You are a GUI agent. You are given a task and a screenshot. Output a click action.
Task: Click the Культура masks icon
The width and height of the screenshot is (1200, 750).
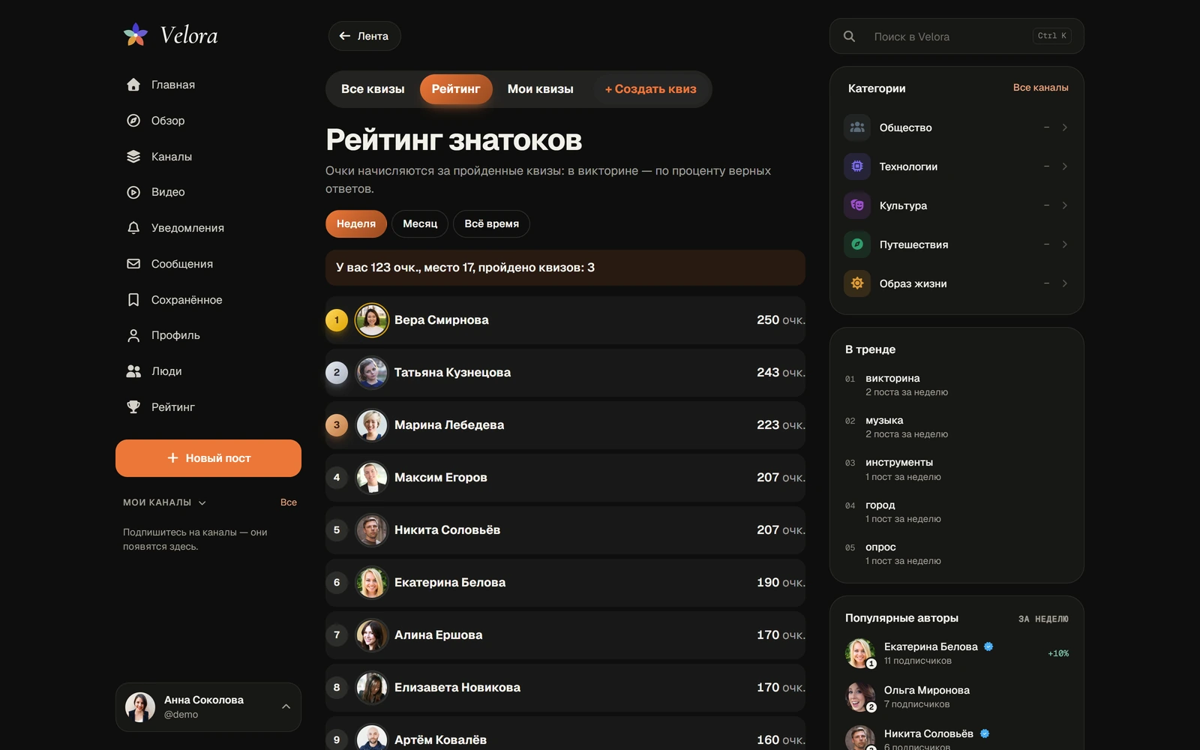[x=857, y=205]
